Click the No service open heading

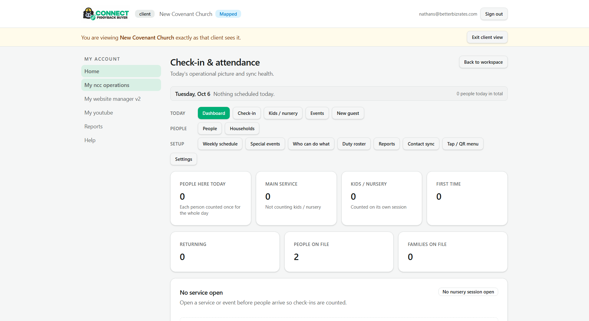coord(201,293)
